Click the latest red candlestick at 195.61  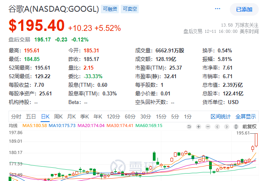(256, 140)
